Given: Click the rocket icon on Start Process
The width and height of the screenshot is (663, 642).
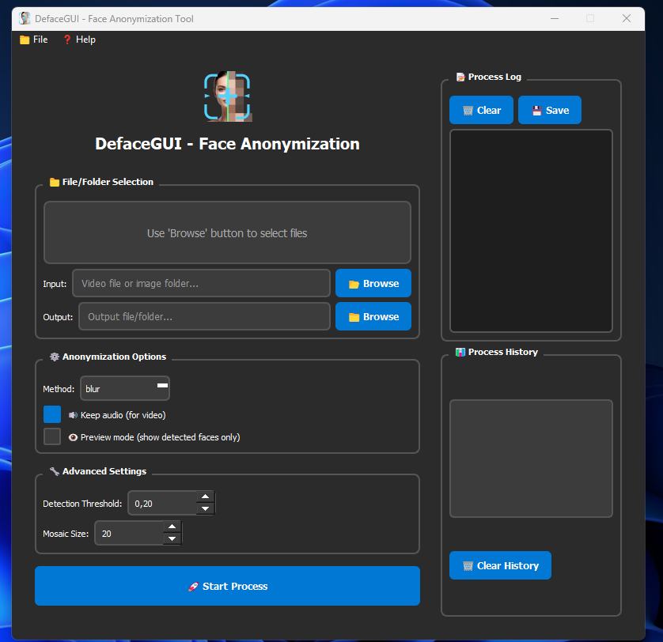Looking at the screenshot, I should point(193,587).
